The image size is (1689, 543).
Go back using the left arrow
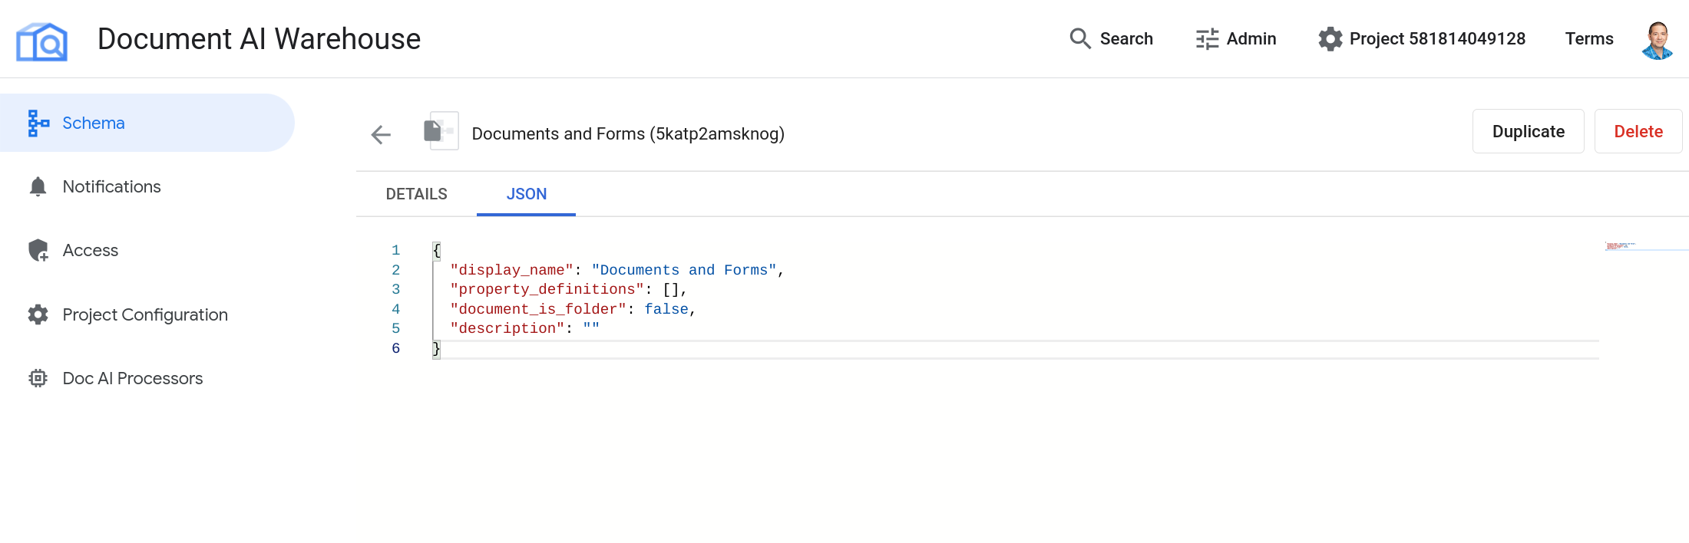(x=381, y=135)
